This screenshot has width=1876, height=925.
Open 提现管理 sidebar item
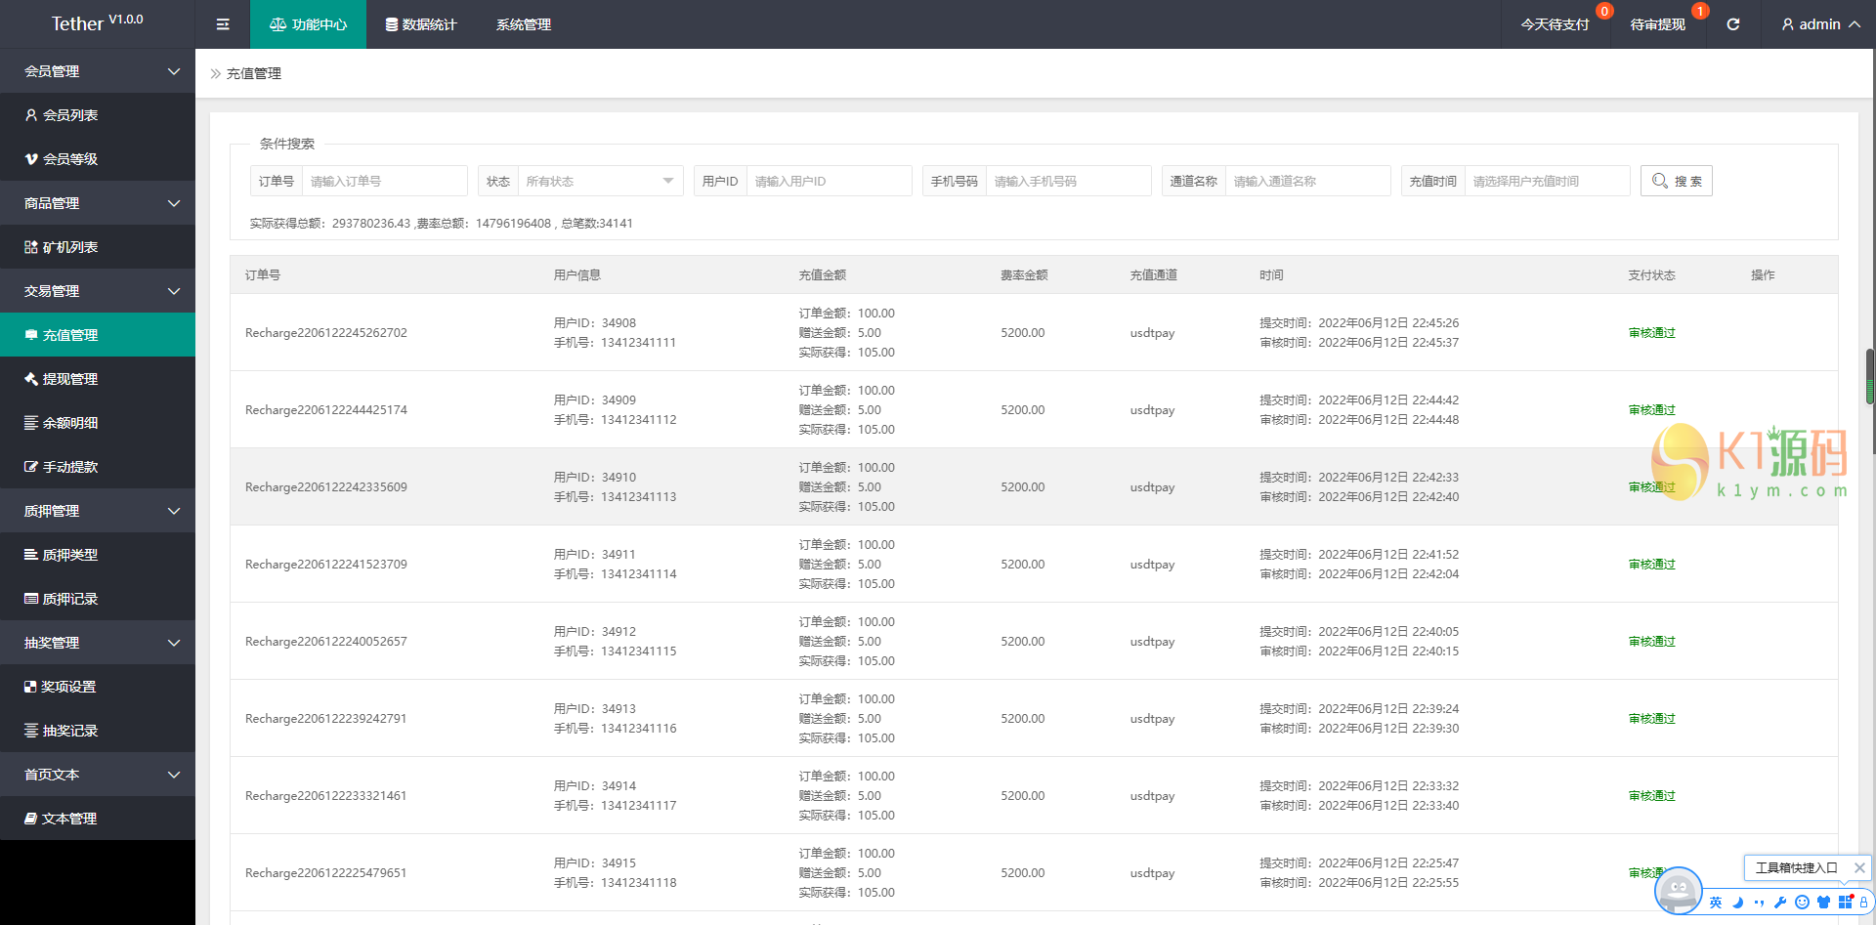point(70,379)
